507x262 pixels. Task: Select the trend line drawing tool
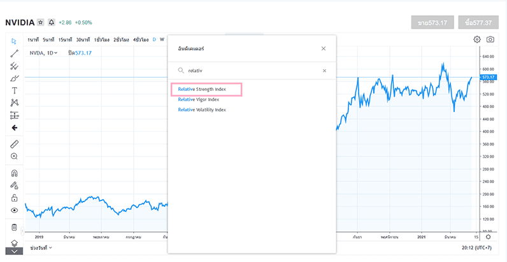[x=14, y=53]
